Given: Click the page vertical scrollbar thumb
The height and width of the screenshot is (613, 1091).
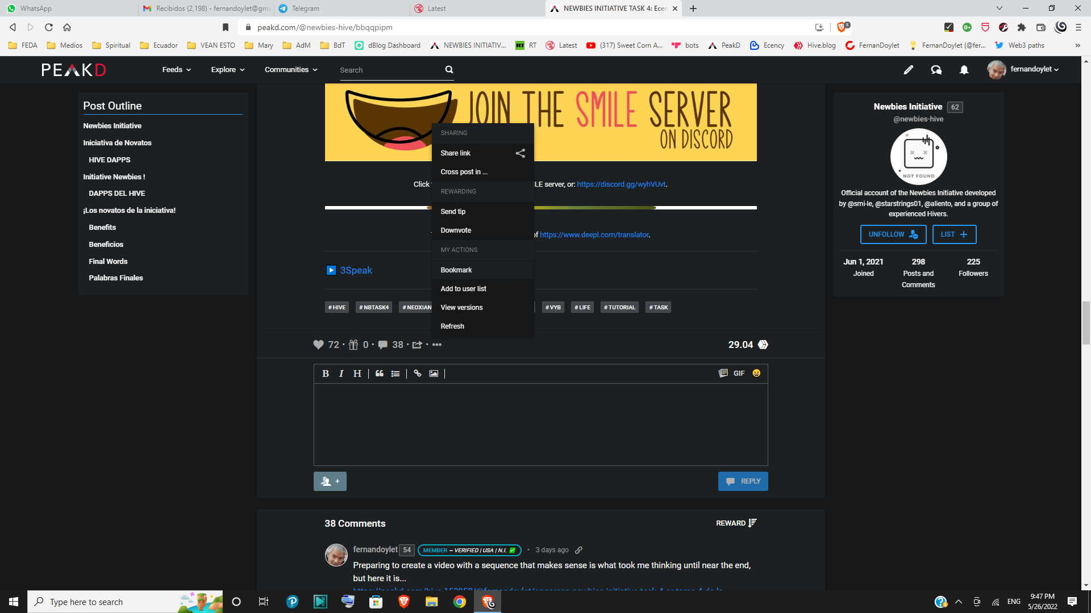Looking at the screenshot, I should tap(1086, 323).
